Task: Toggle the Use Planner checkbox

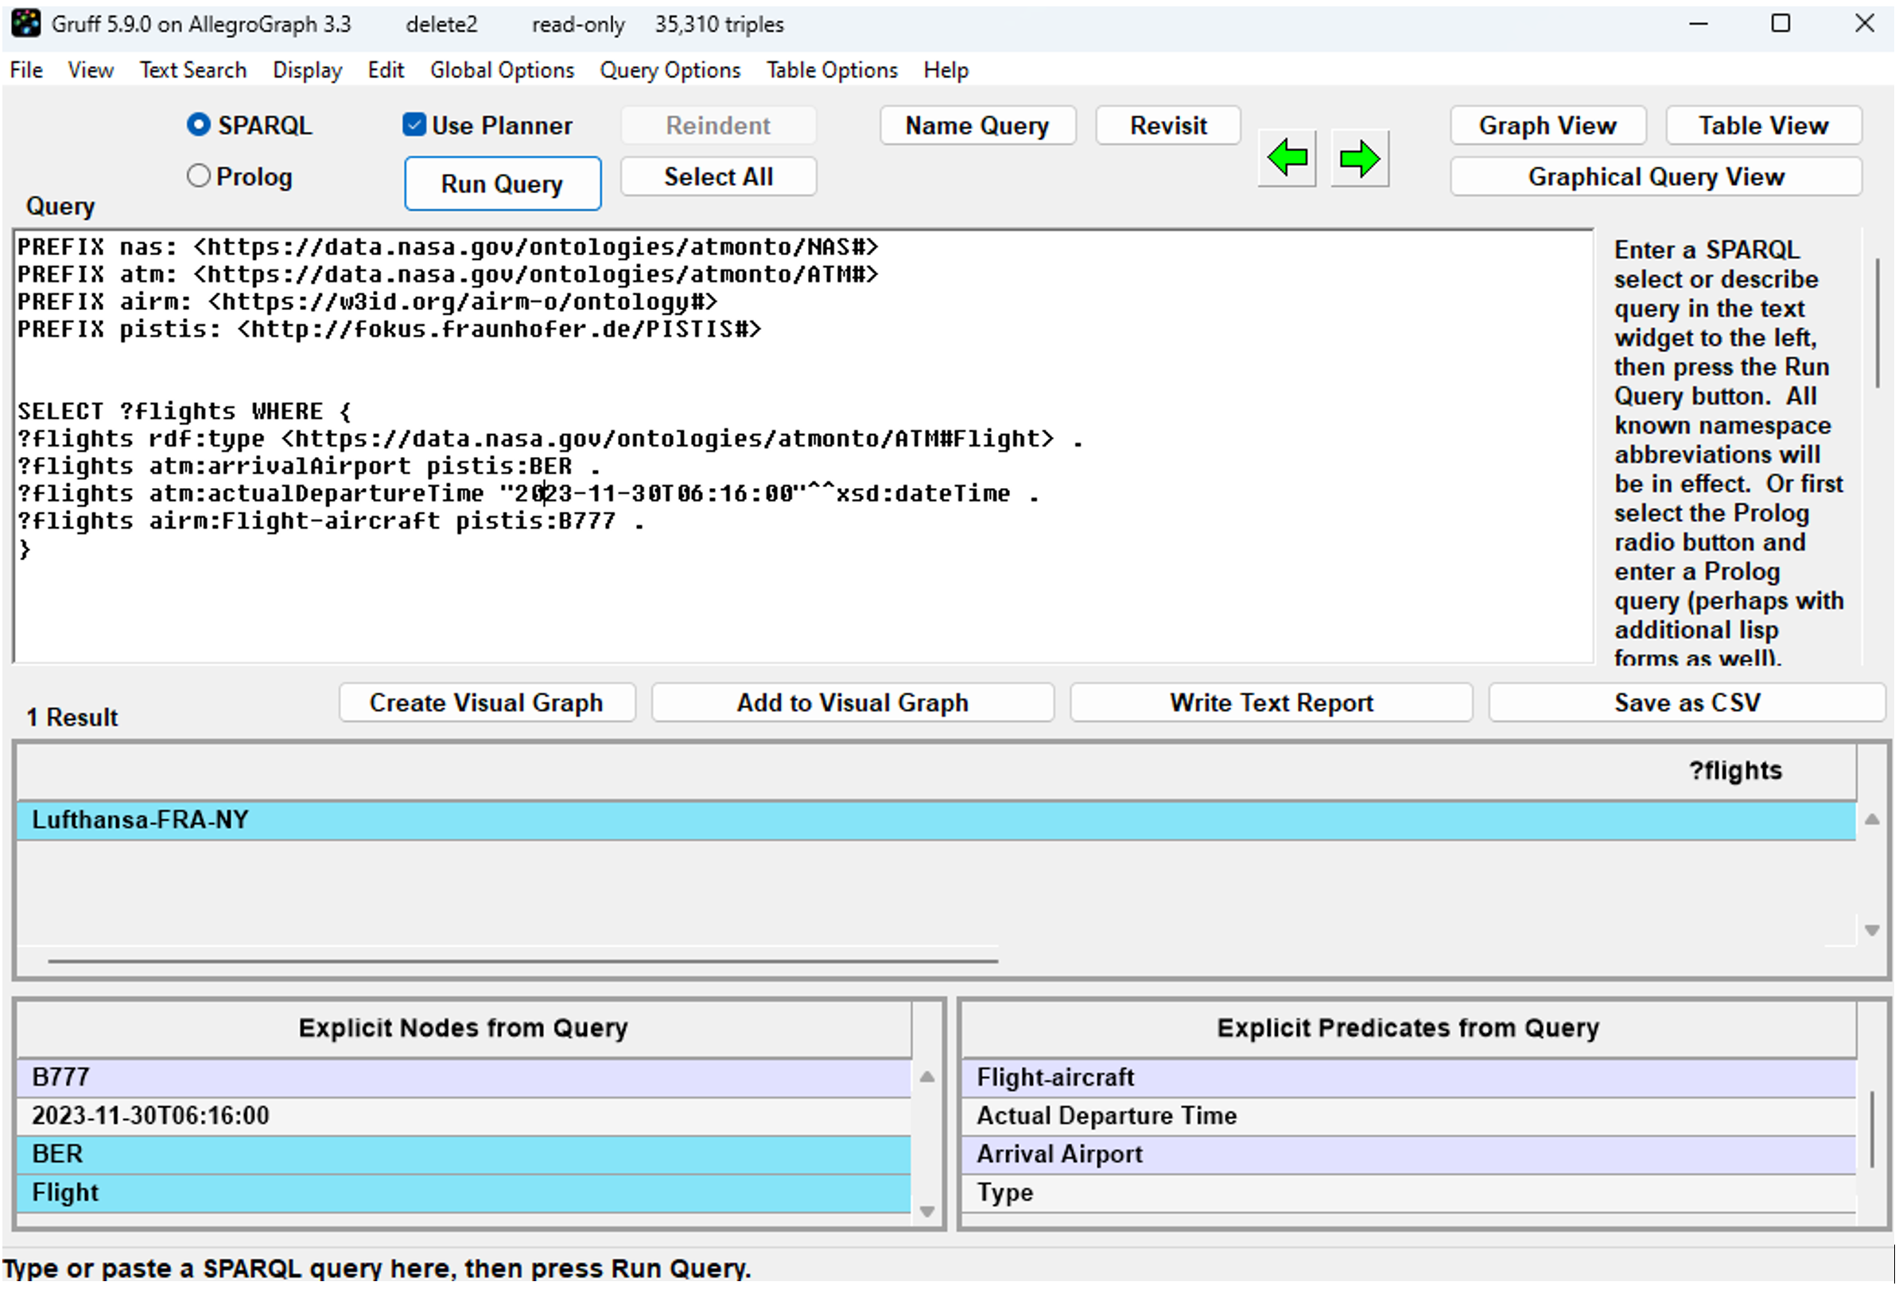Action: [x=414, y=124]
